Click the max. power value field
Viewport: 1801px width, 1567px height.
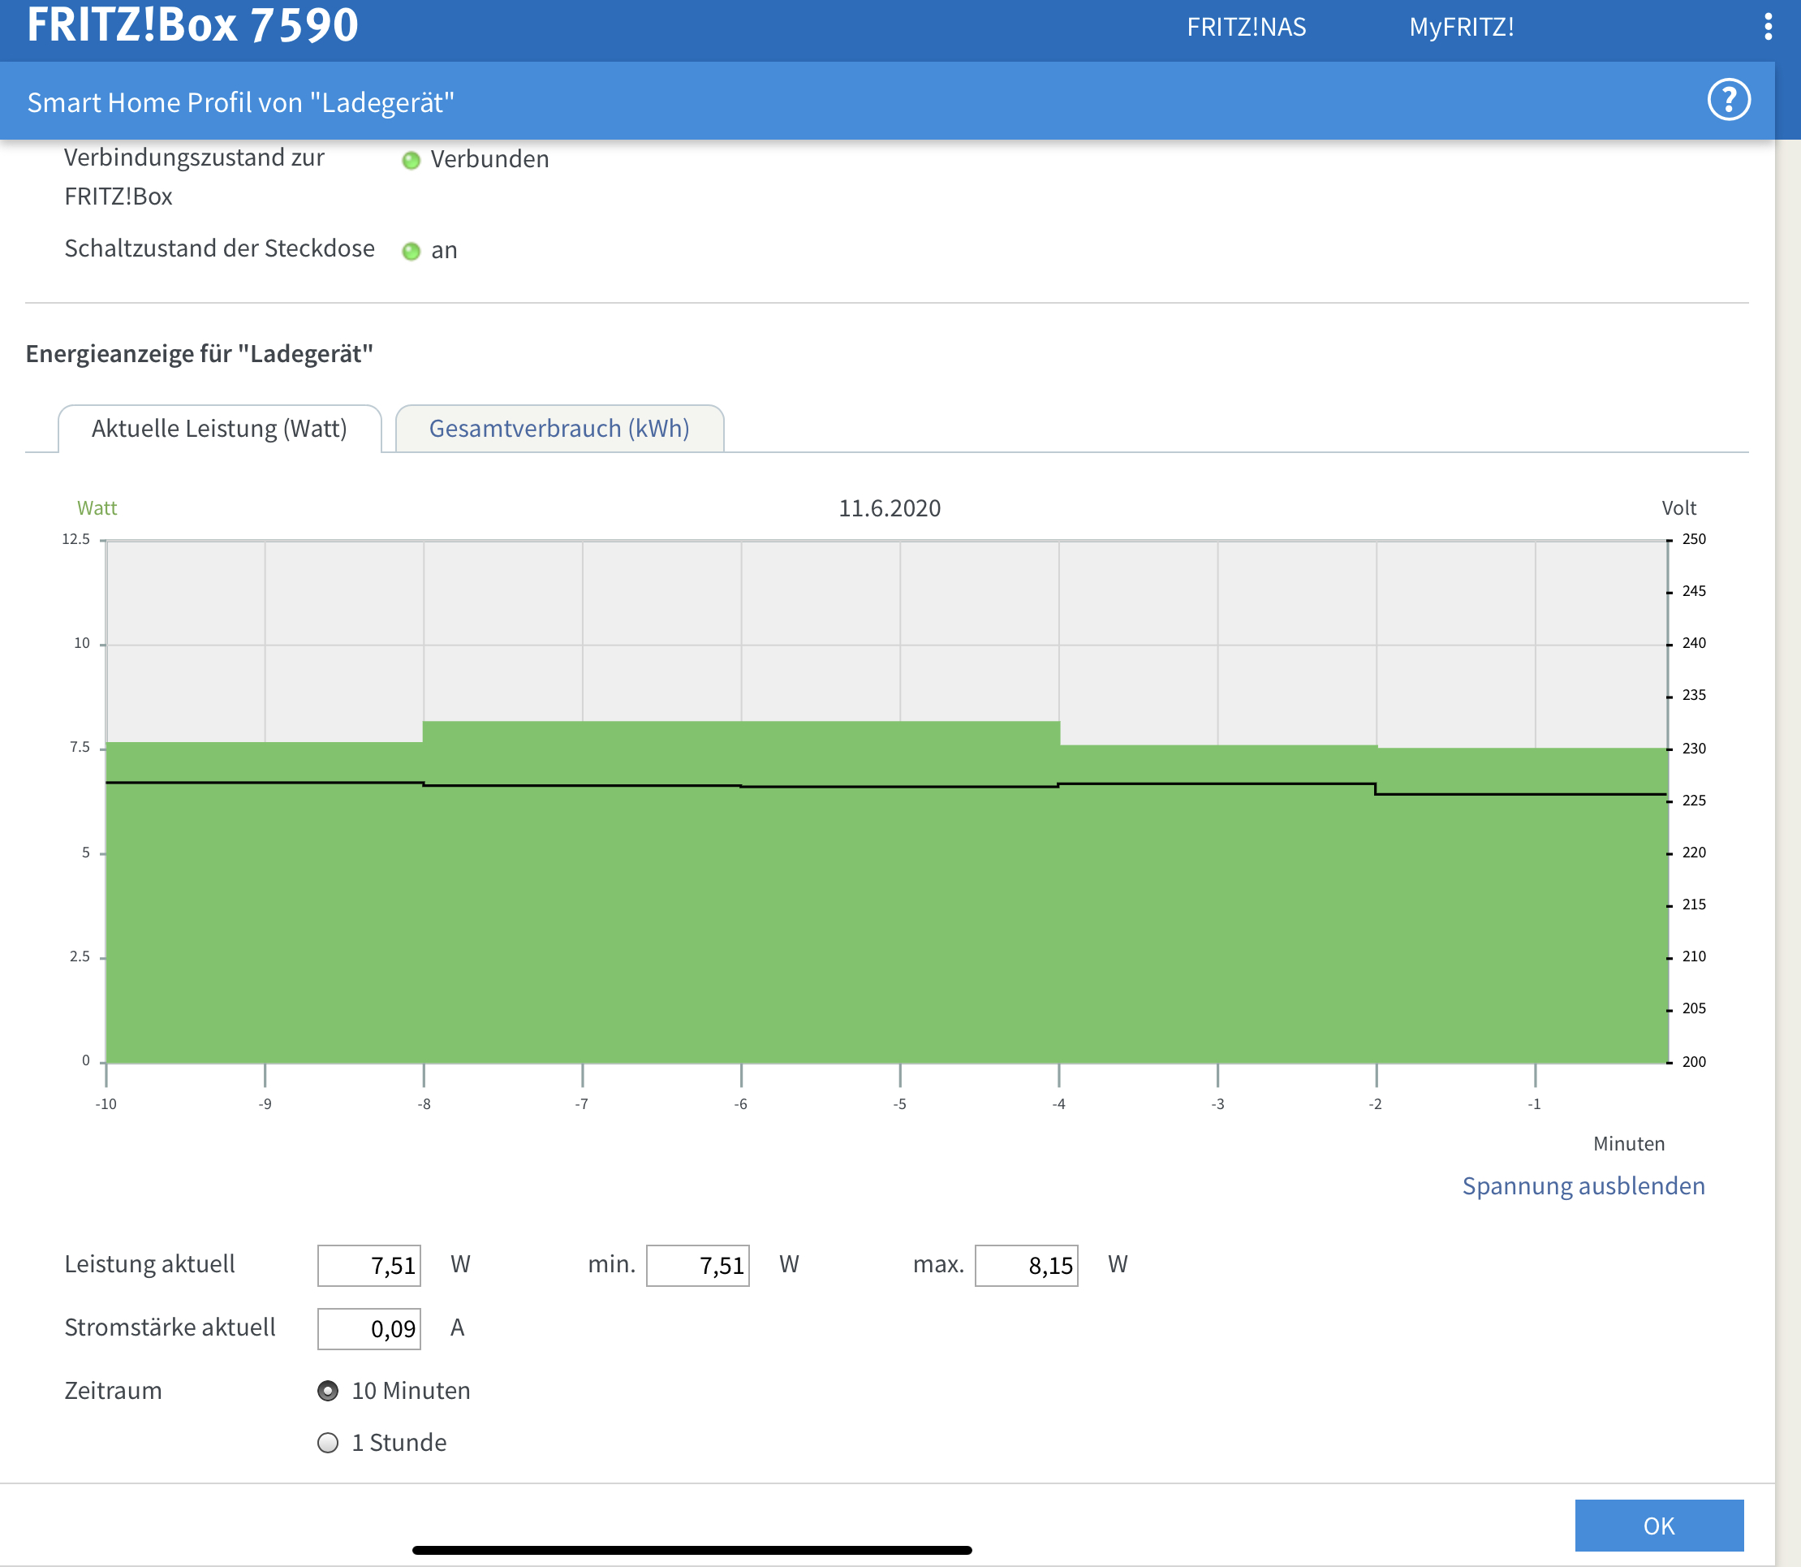coord(1027,1265)
